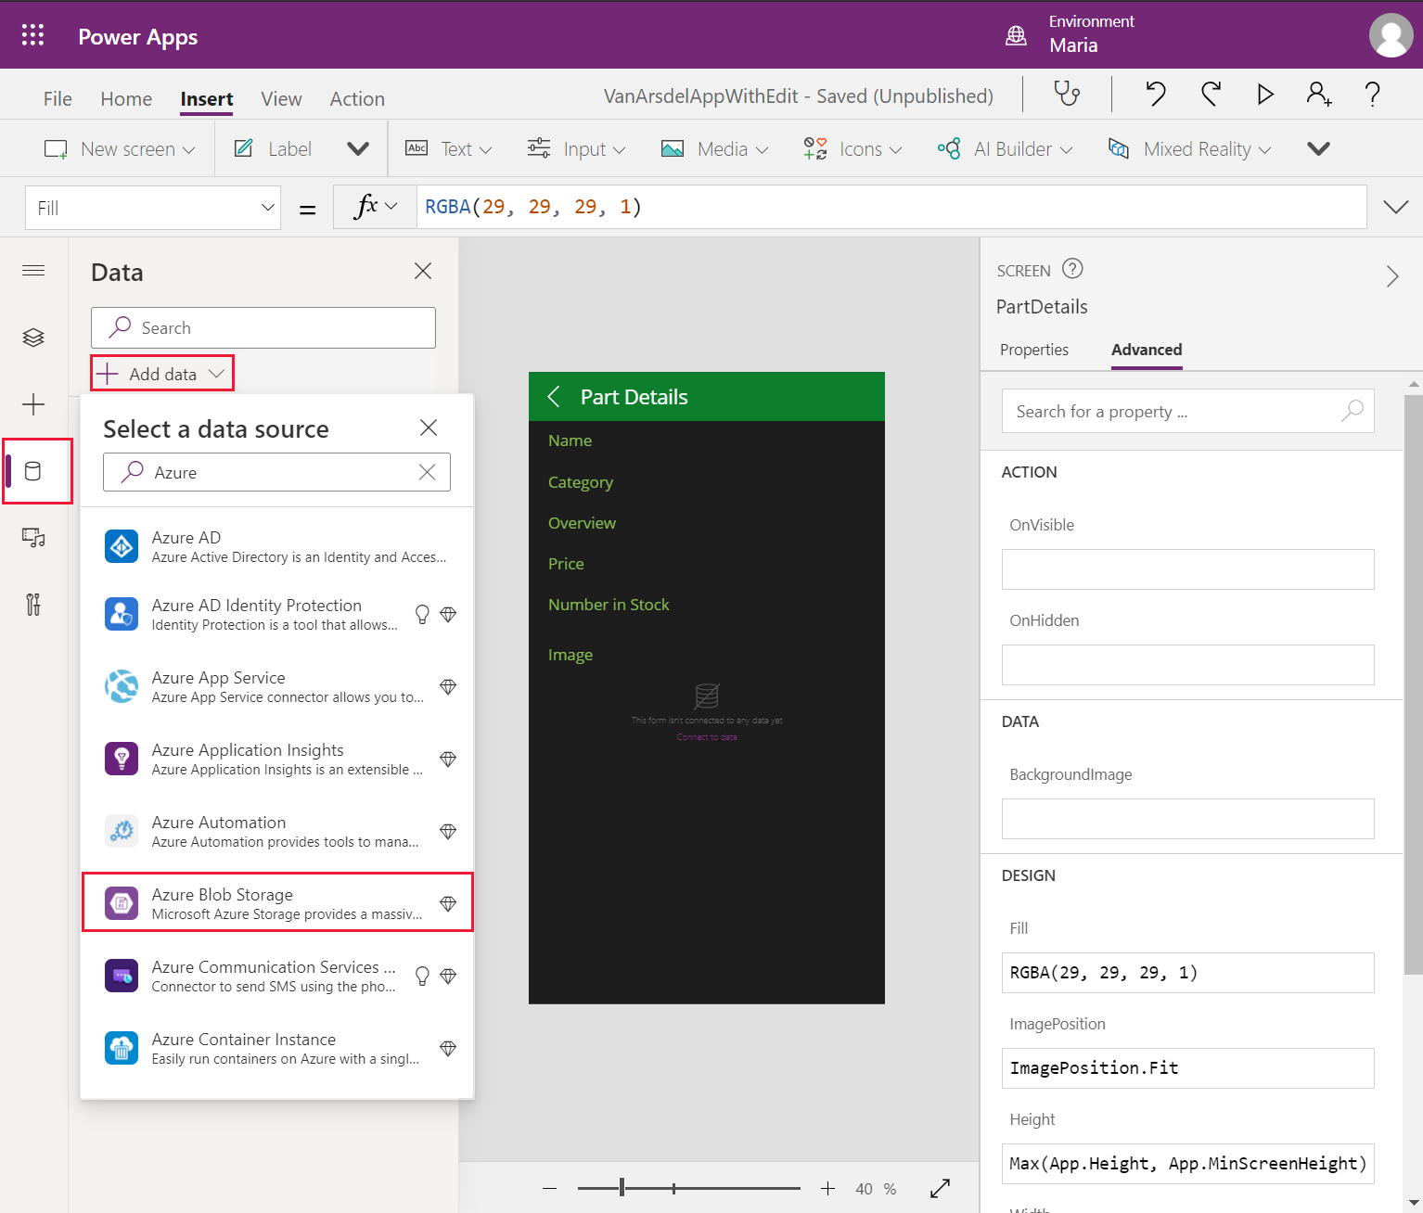Screen dimensions: 1423x1213
Task: Switch to the View tab
Action: tap(281, 98)
